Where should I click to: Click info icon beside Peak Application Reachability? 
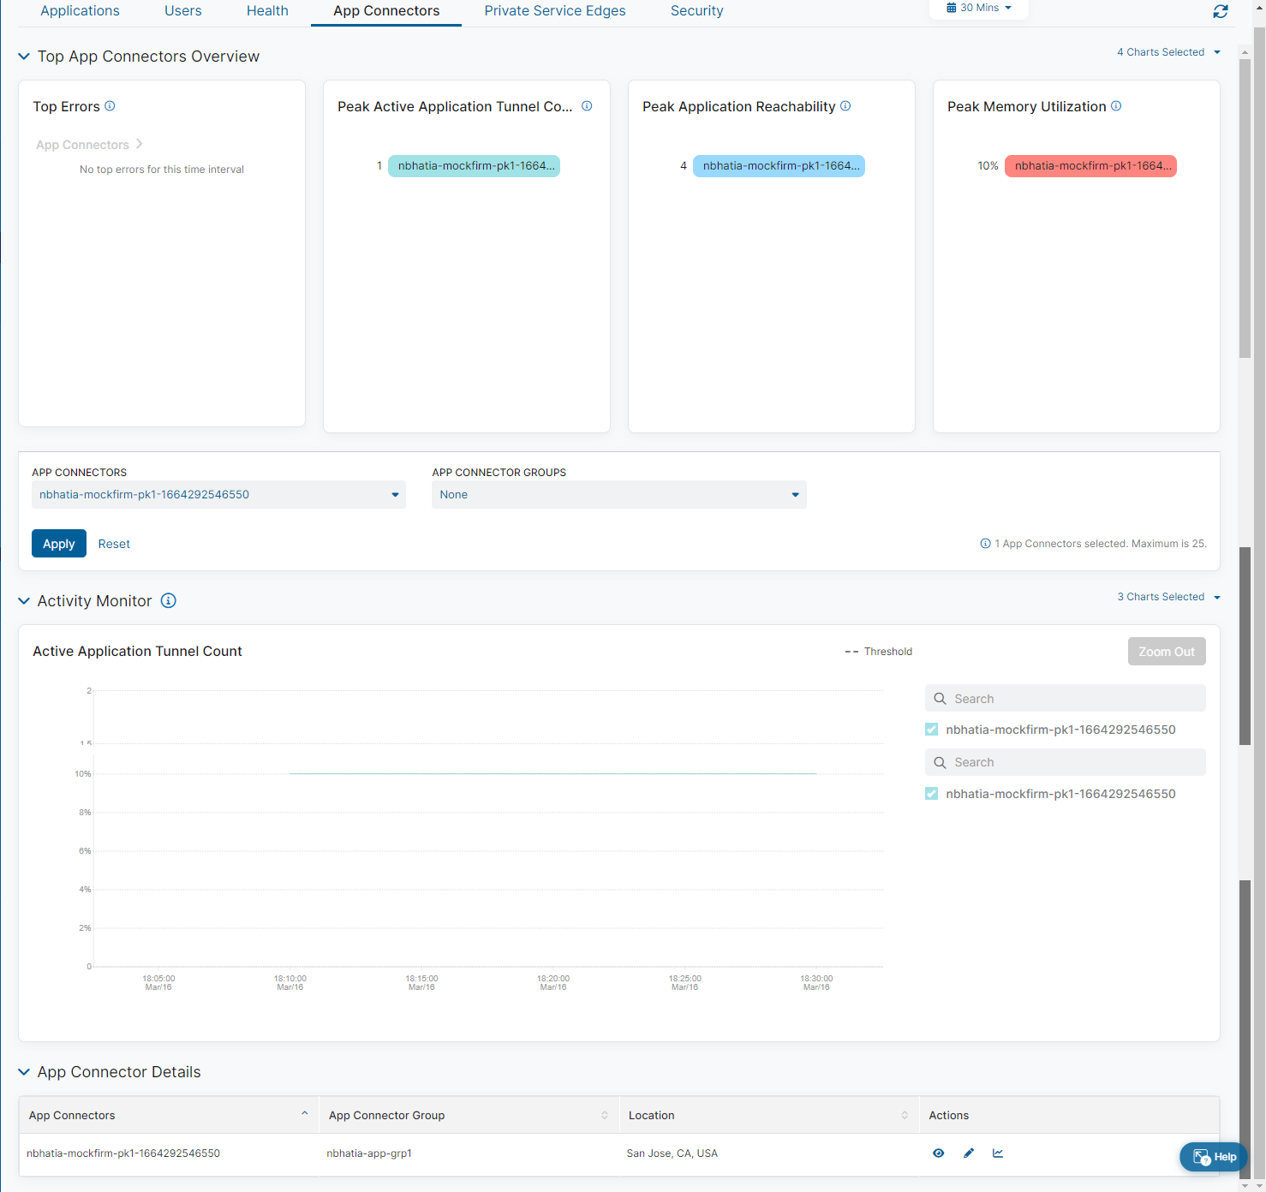845,106
